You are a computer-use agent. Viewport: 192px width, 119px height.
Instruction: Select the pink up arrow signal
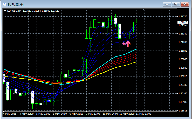[x=128, y=44]
